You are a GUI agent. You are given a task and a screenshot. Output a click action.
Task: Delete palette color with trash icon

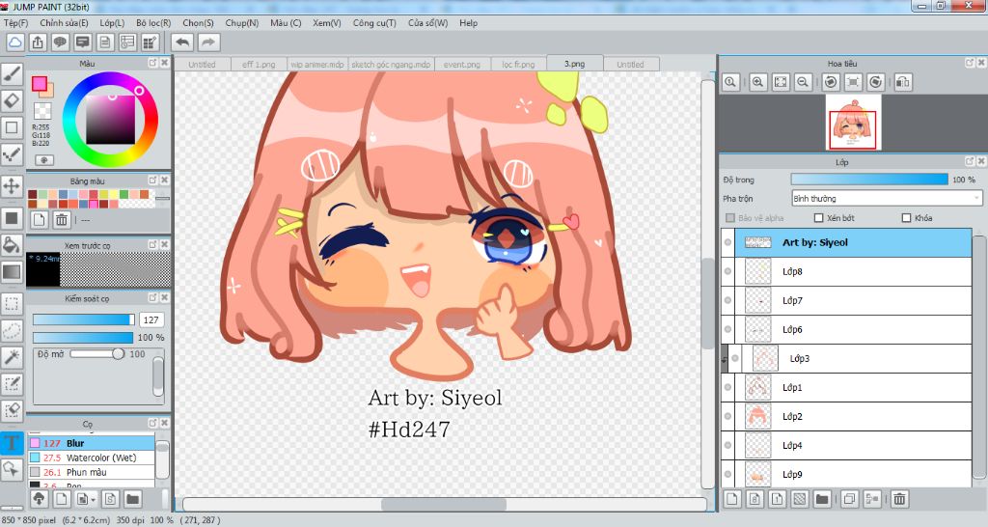[x=61, y=219]
